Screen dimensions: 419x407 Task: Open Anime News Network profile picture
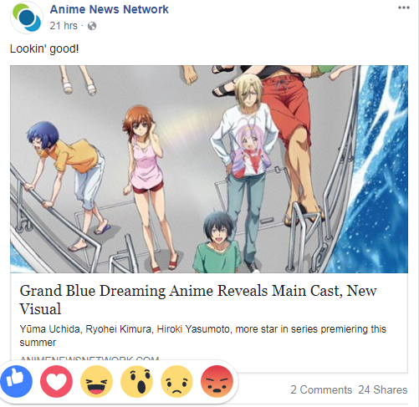coord(27,18)
